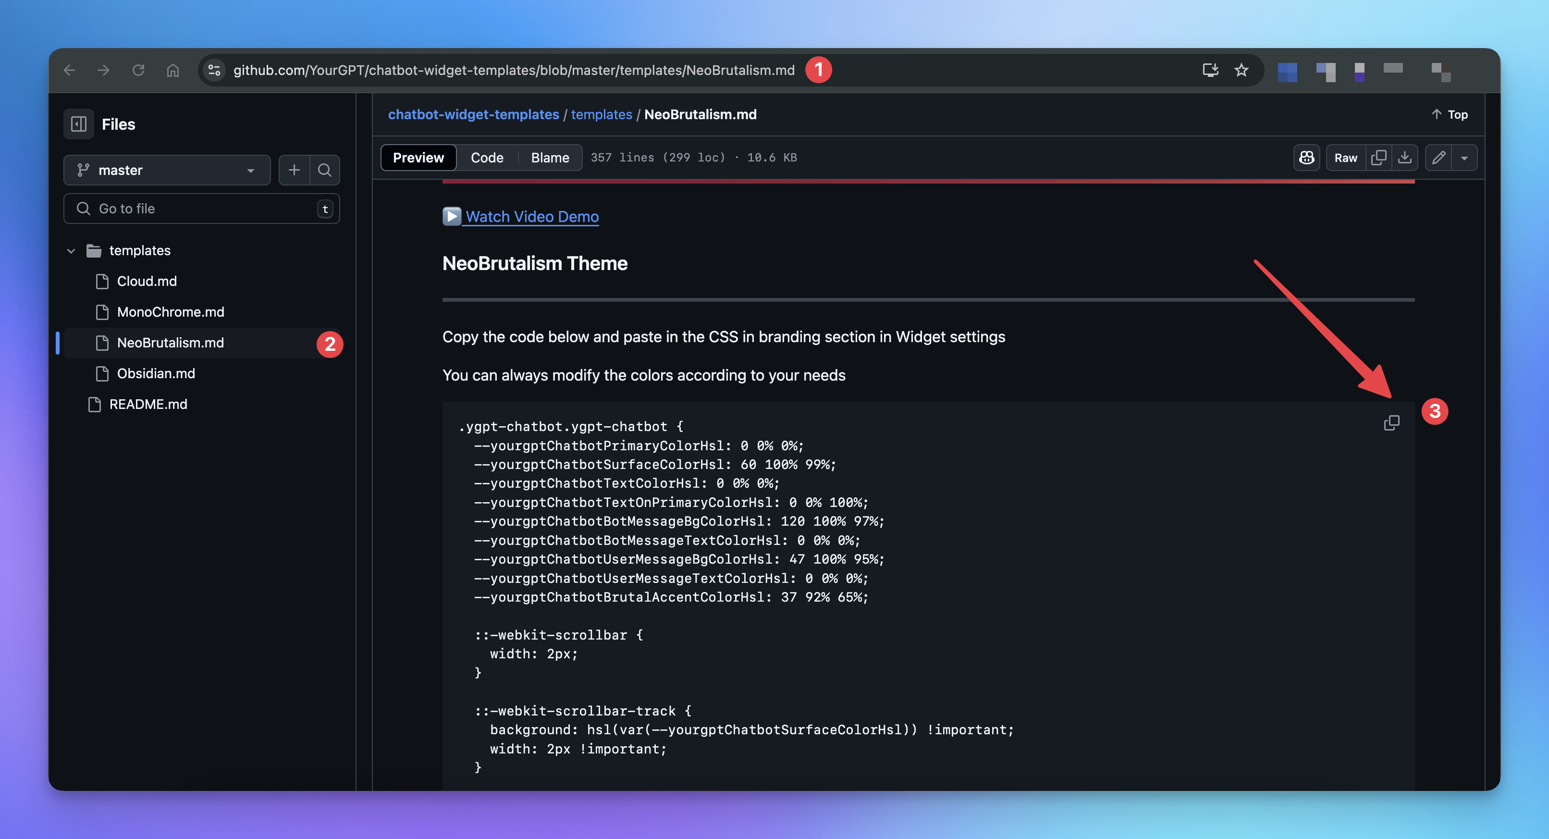Image resolution: width=1549 pixels, height=839 pixels.
Task: Switch to the Code tab
Action: (x=487, y=158)
